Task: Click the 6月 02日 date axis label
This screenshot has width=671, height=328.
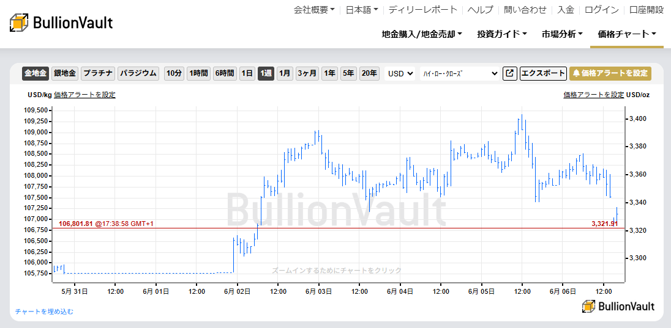Action: pos(238,291)
